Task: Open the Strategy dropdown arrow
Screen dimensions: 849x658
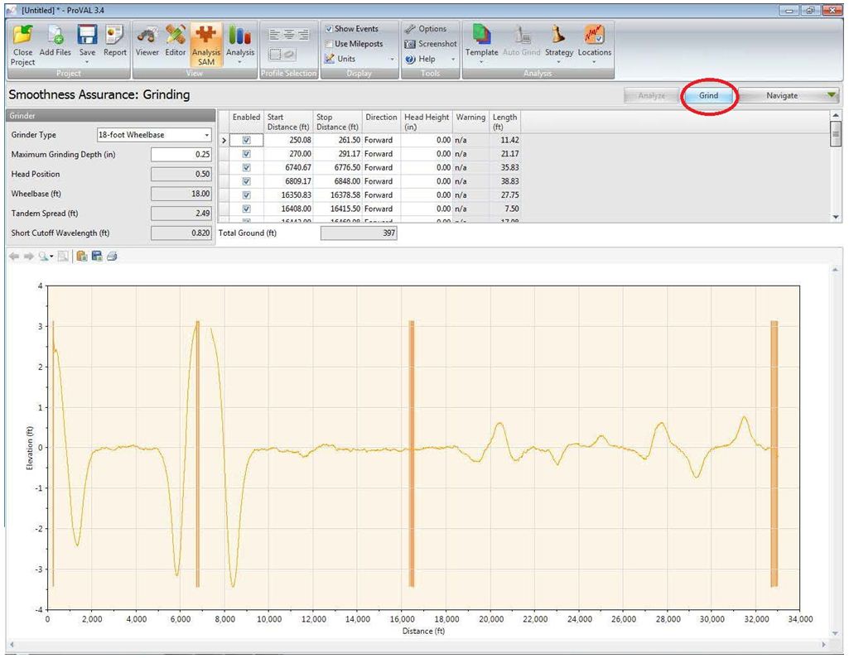Action: 558,62
